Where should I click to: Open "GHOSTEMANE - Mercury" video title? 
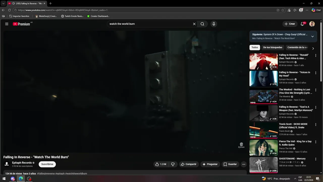[x=292, y=159]
